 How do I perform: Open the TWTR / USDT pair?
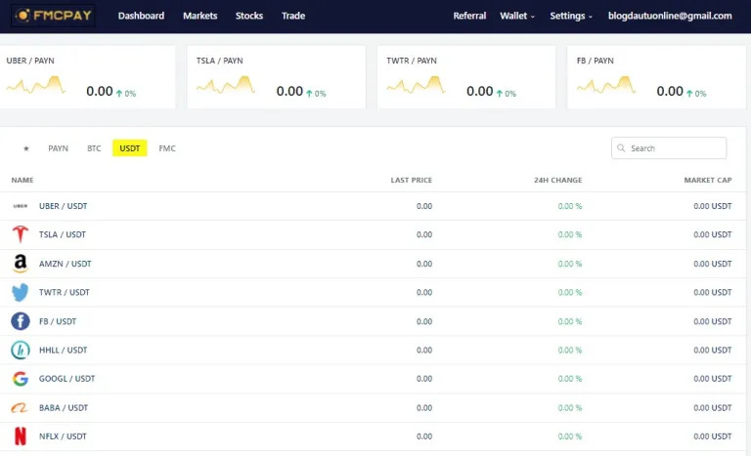point(65,292)
